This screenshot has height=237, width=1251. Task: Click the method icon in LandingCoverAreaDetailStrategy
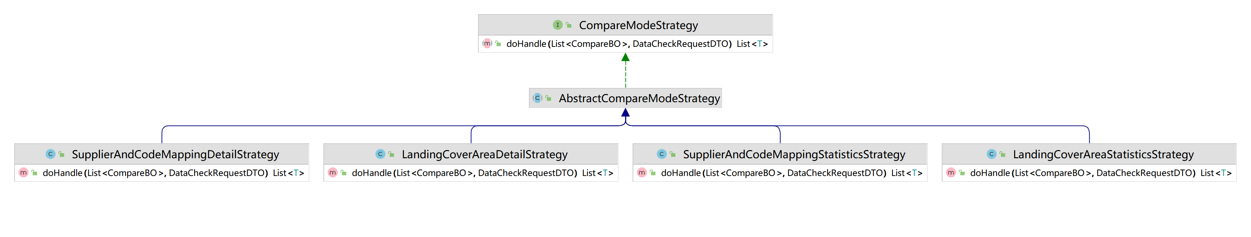(x=333, y=173)
